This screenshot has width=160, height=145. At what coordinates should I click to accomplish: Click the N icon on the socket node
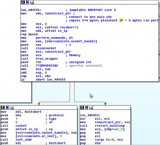coord(7,108)
